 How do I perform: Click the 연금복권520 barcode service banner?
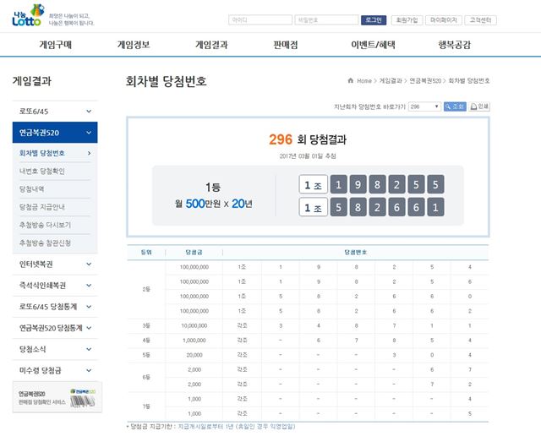pyautogui.click(x=57, y=397)
